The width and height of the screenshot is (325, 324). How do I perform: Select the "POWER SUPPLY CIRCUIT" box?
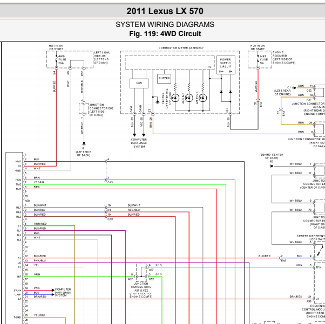(226, 65)
